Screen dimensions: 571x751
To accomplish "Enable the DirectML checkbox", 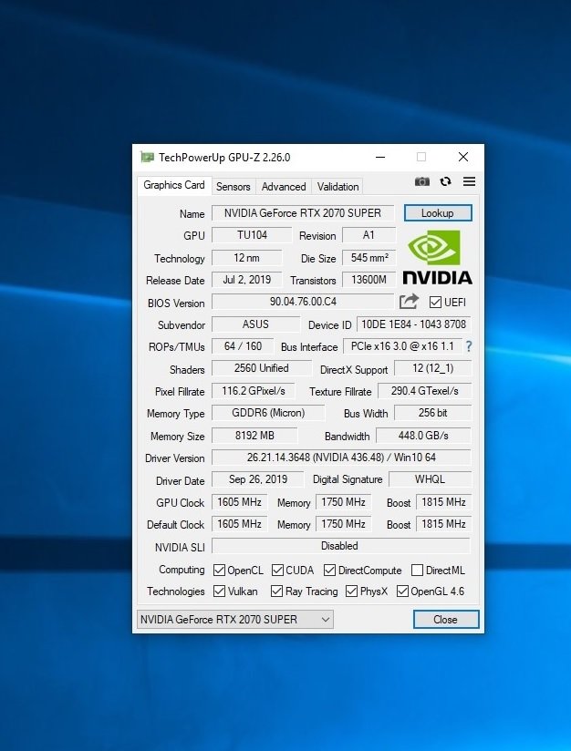I will point(417,570).
